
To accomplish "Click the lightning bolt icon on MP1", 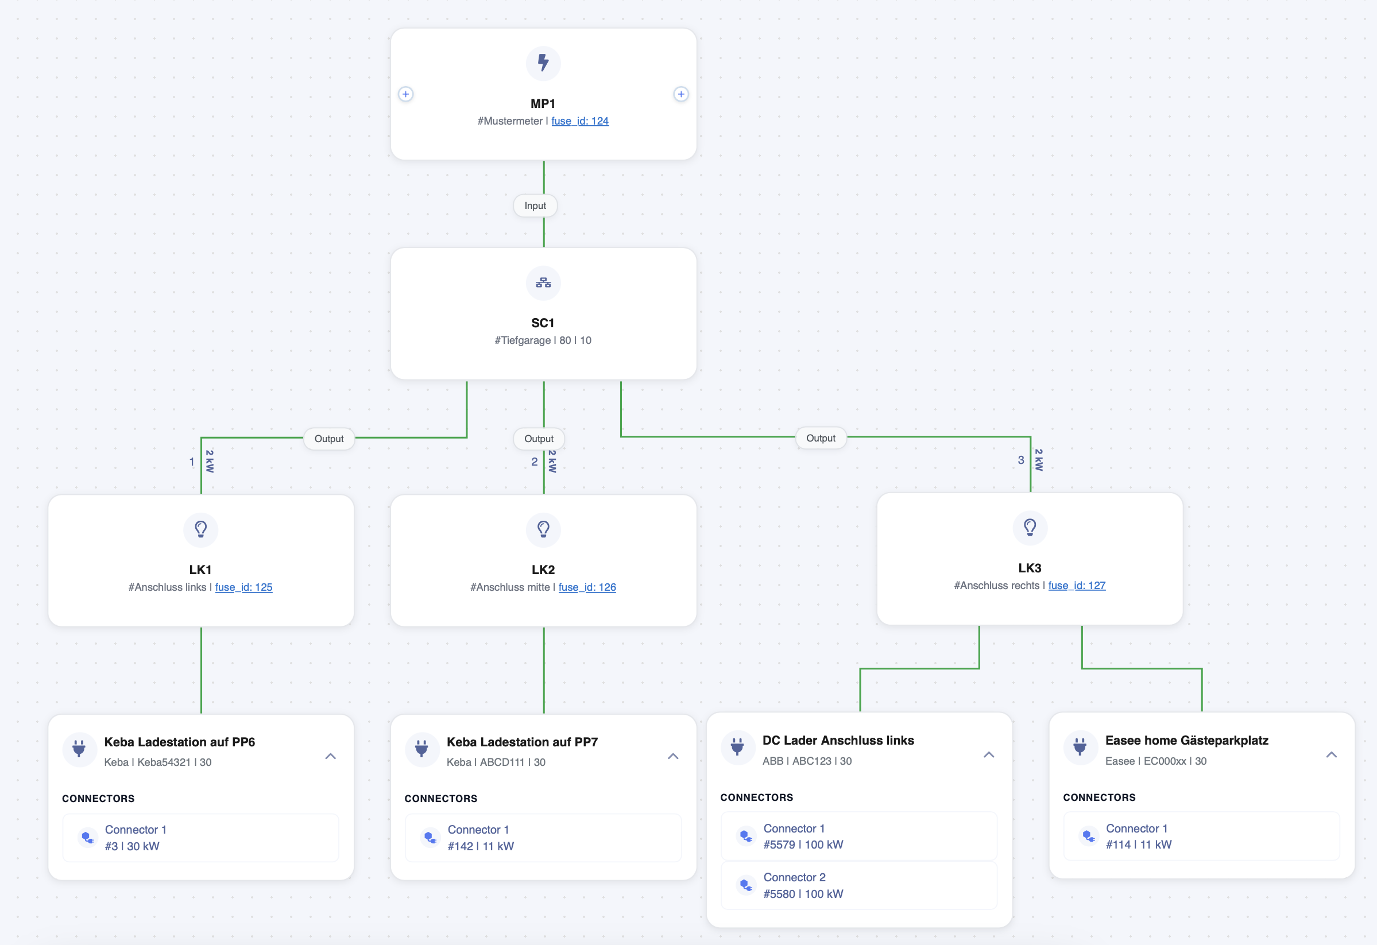I will click(x=543, y=63).
